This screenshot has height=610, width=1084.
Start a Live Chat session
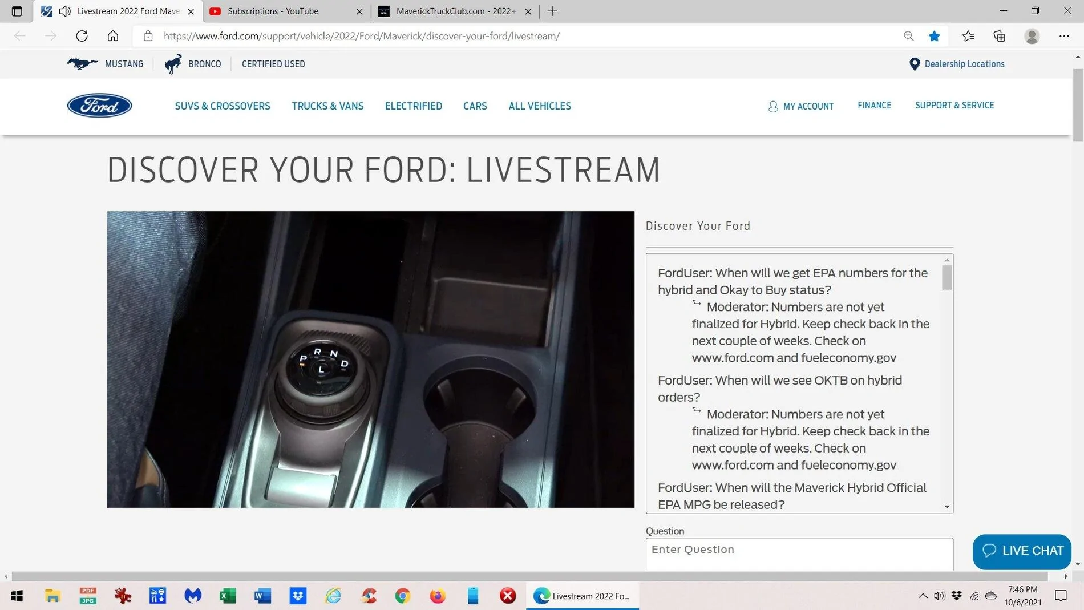pos(1022,551)
